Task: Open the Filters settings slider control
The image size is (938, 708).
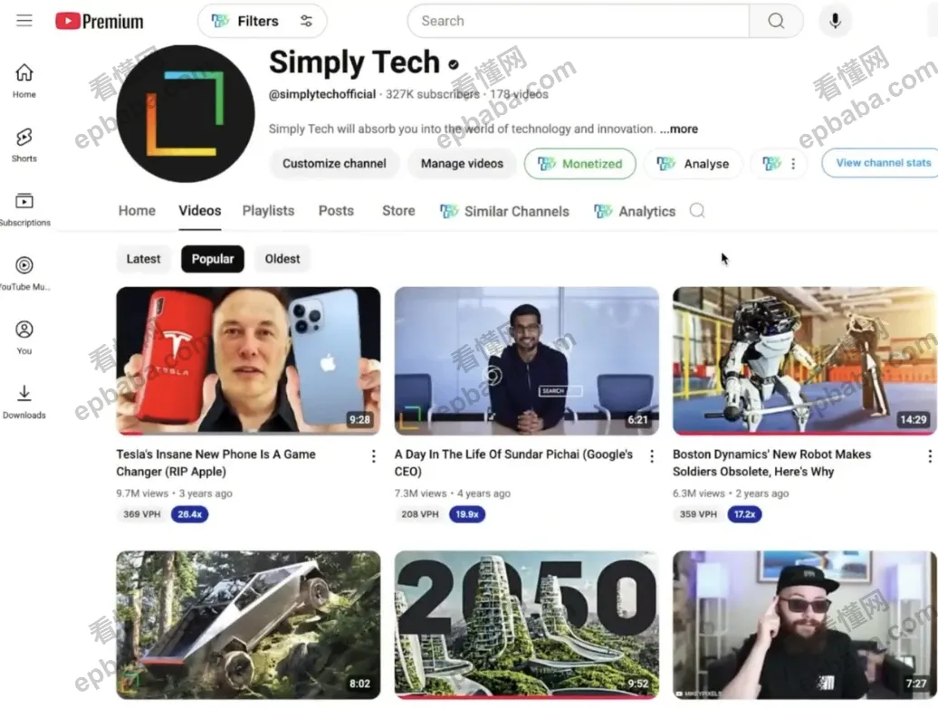Action: click(x=306, y=21)
